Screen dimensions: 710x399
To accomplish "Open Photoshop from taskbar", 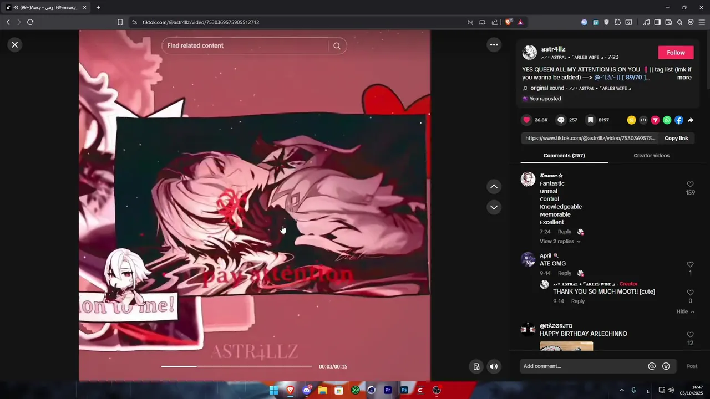I will [404, 390].
